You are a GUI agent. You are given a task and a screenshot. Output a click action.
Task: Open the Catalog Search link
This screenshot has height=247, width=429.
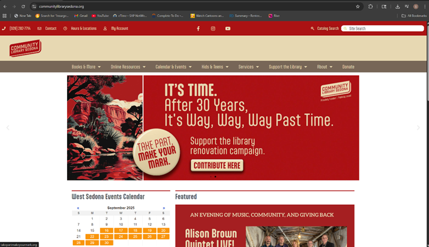click(x=328, y=28)
